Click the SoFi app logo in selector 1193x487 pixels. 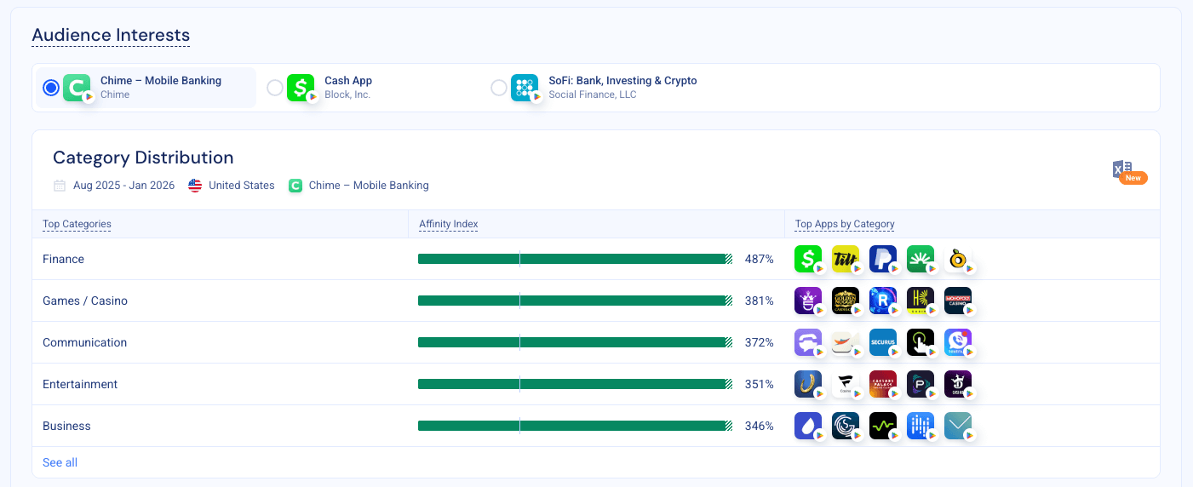pos(525,88)
